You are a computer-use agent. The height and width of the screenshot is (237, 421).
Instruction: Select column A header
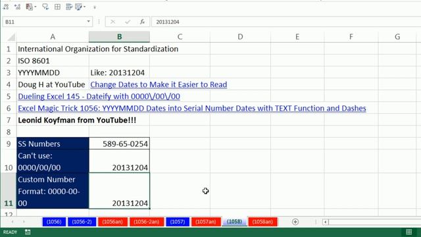point(53,37)
